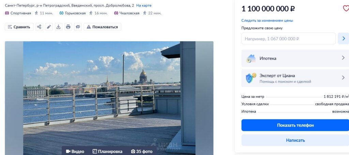This screenshot has width=349, height=155.
Task: Expand the Ипотека section chevron
Action: [343, 58]
